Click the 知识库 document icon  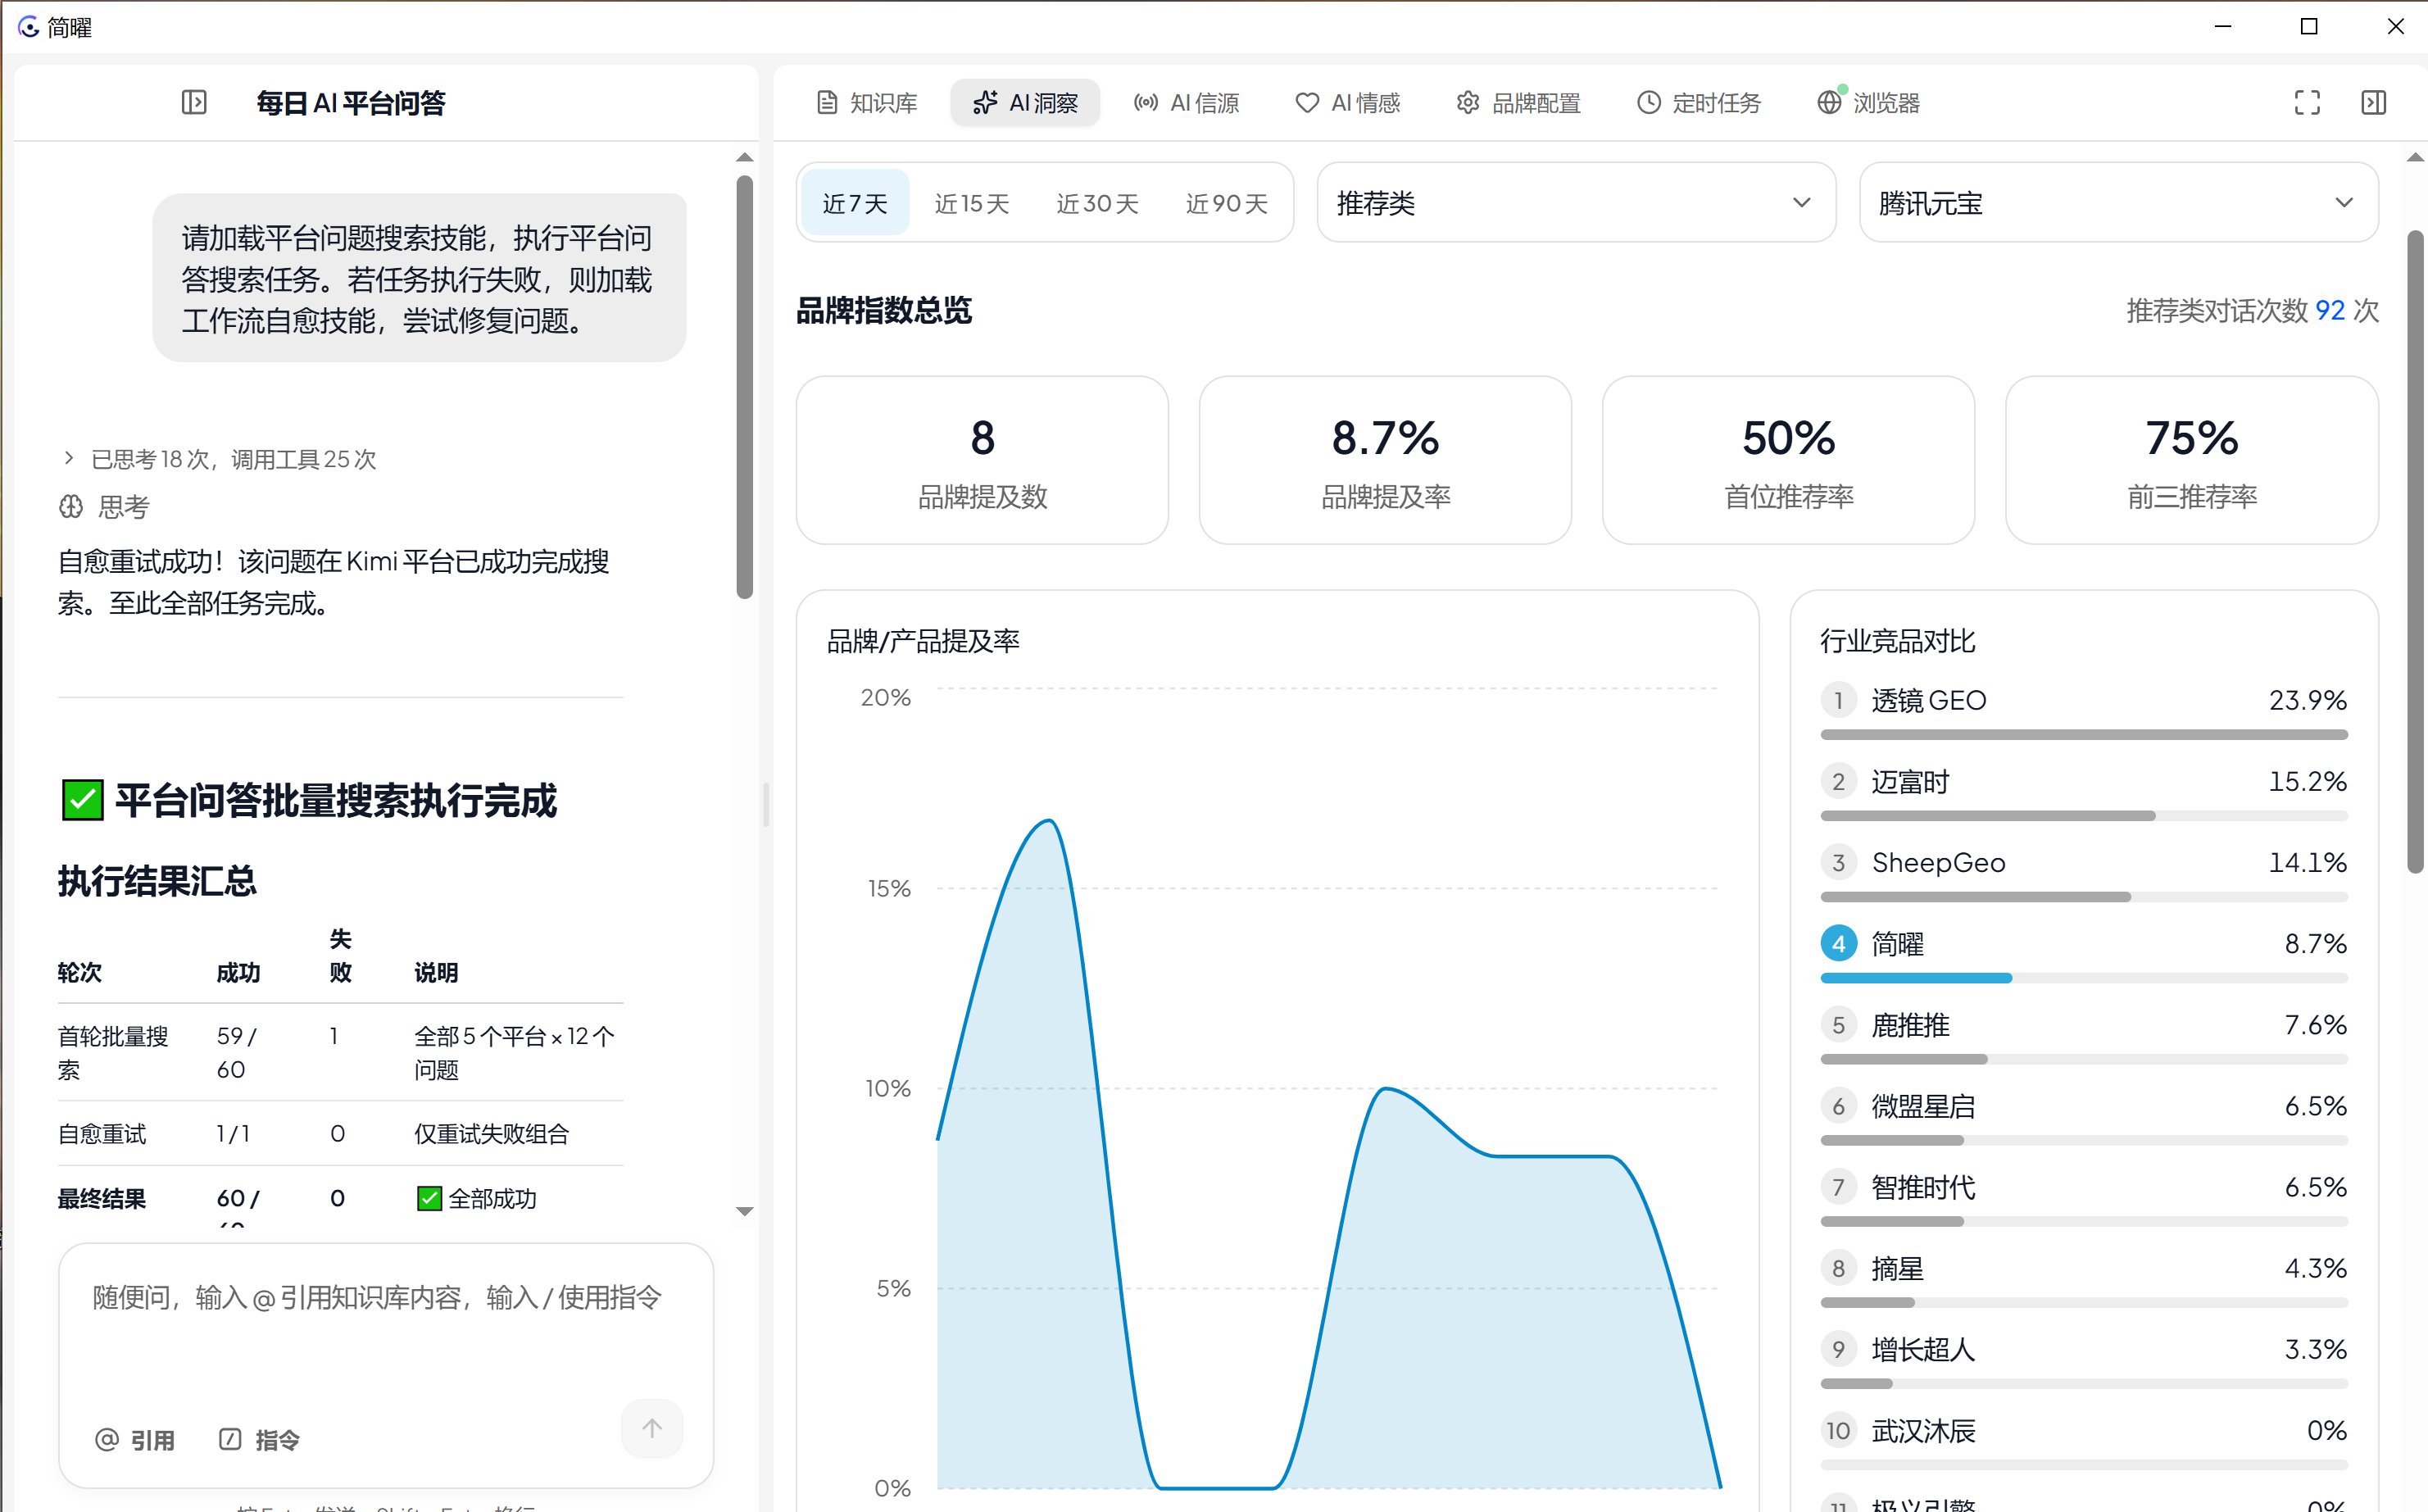827,102
